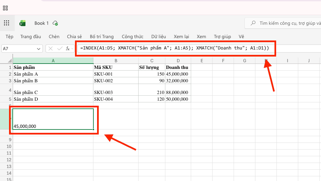Select column D header
Screen dimensions: 321x181
[x=178, y=61]
